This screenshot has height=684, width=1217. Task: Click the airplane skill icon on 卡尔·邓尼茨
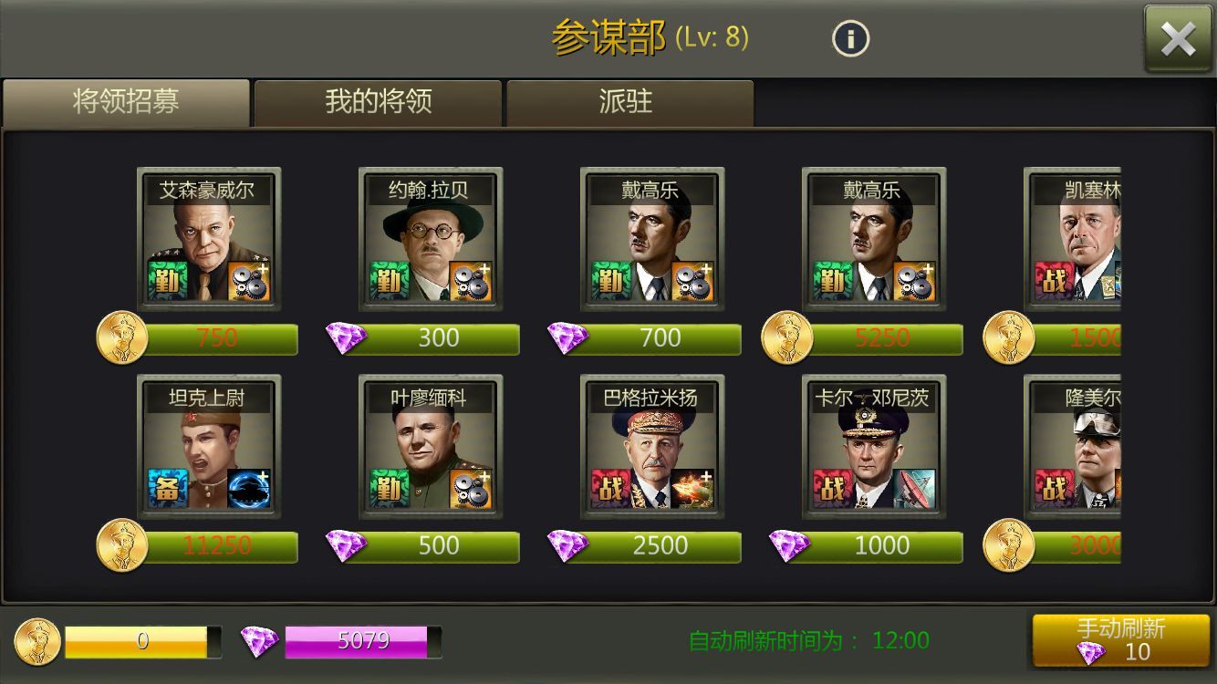914,488
